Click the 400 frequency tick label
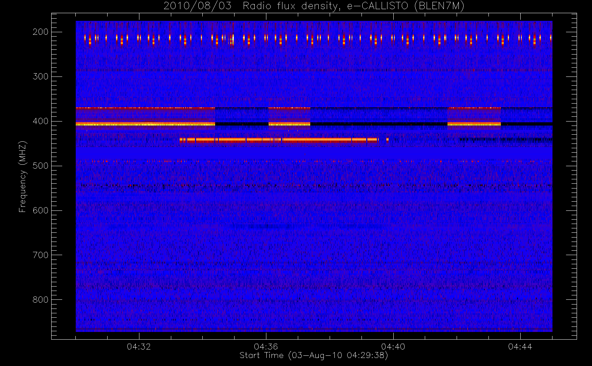The height and width of the screenshot is (366, 592). [41, 121]
